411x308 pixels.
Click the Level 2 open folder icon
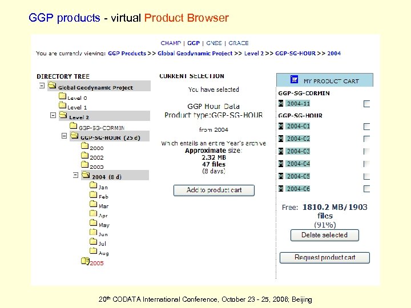coord(63,115)
